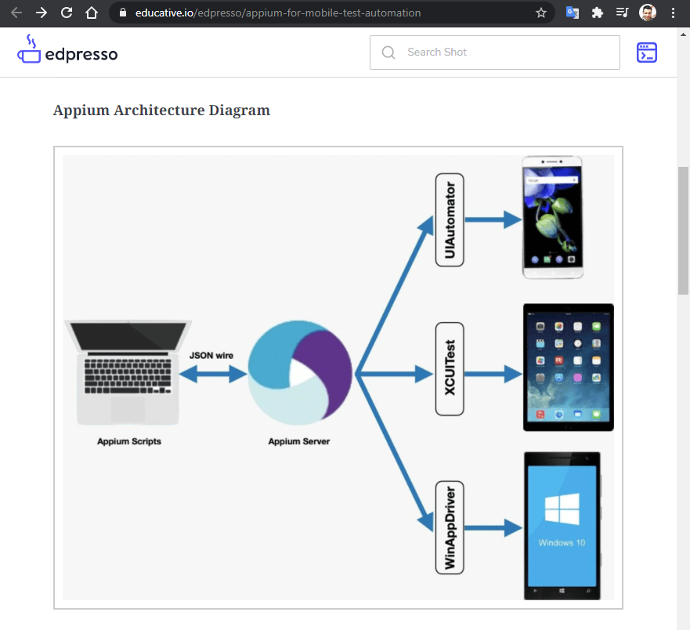Image resolution: width=690 pixels, height=630 pixels.
Task: Click the iPad tablet image
Action: click(x=568, y=367)
